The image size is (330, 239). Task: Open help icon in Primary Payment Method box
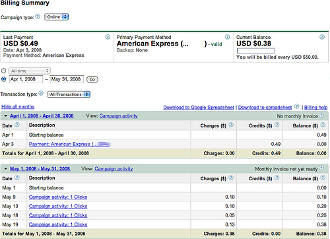(x=227, y=37)
